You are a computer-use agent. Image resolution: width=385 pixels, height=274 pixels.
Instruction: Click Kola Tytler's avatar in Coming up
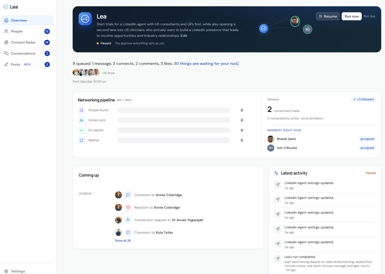point(119,232)
